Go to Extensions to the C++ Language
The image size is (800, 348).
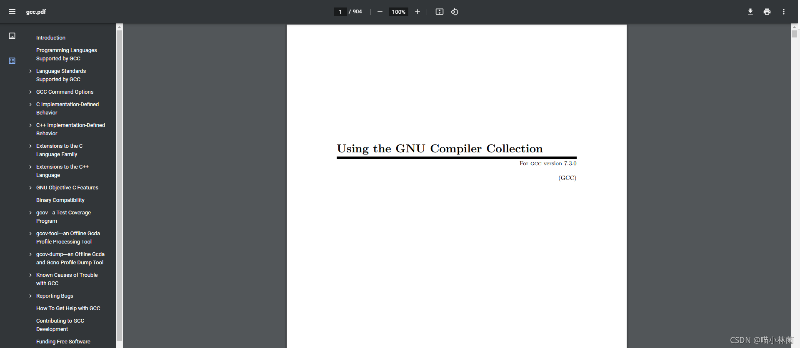tap(62, 171)
